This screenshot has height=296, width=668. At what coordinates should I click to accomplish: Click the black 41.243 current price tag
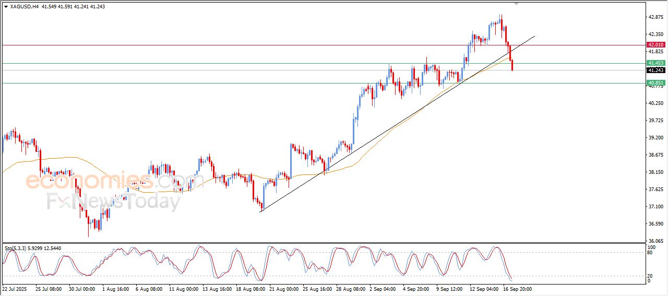click(x=655, y=70)
